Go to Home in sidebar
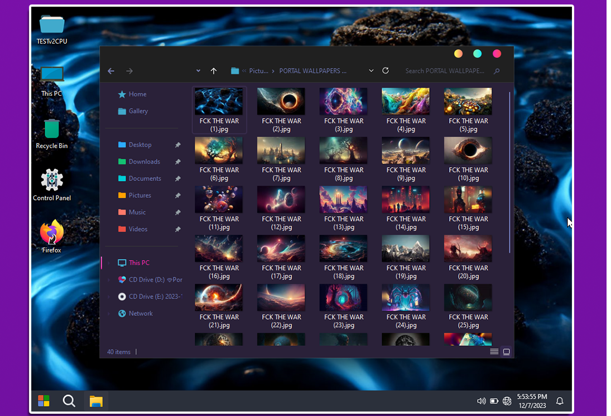 [x=137, y=94]
